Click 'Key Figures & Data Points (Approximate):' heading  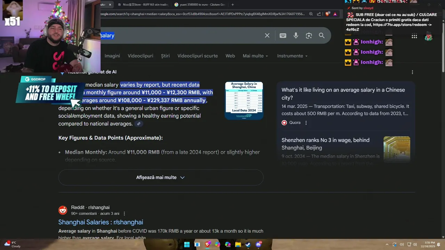(x=111, y=138)
